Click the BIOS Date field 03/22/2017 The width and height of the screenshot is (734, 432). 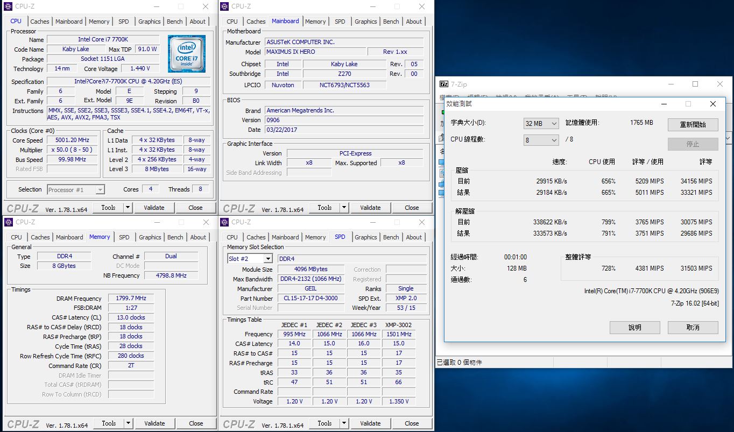(x=344, y=130)
